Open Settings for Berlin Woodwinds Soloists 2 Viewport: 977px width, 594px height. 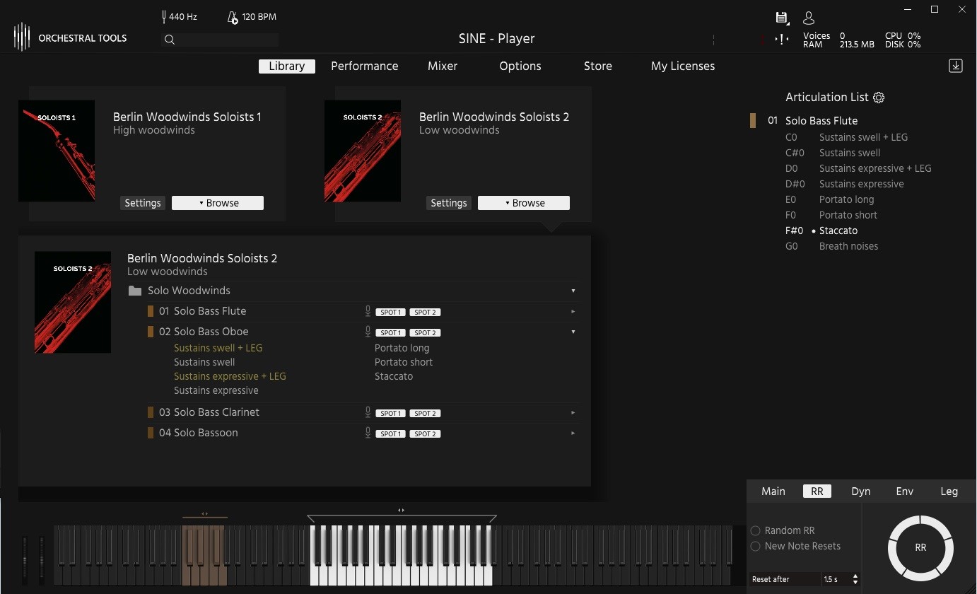pos(449,203)
